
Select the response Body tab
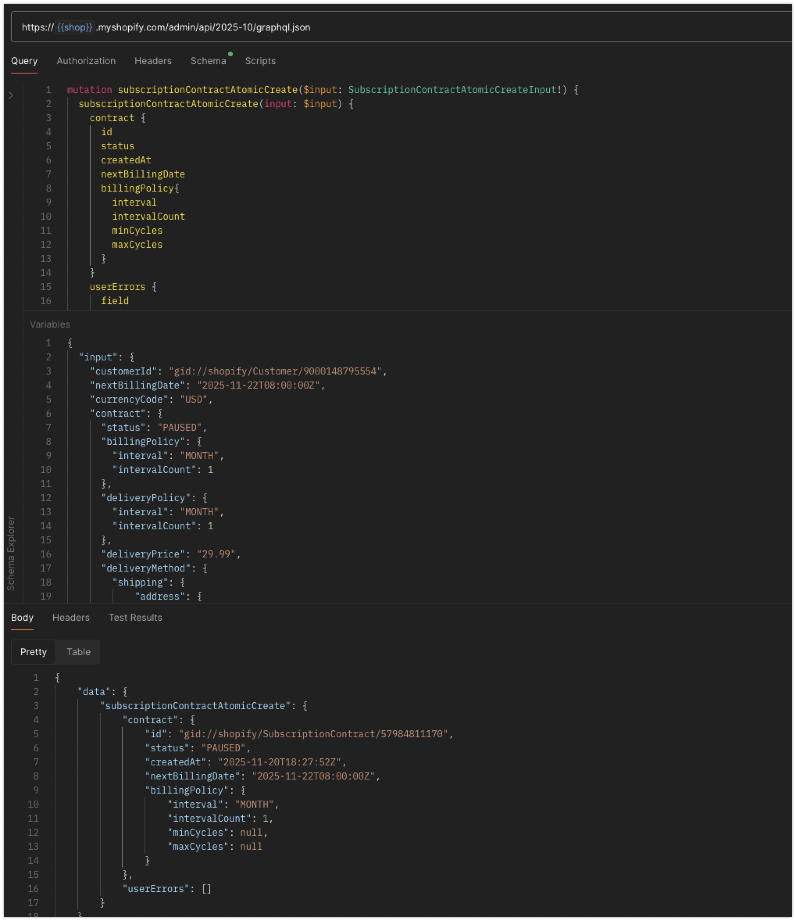pyautogui.click(x=22, y=617)
